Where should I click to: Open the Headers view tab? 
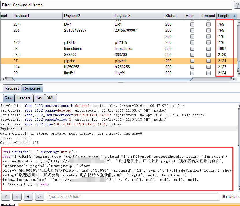[x=24, y=98]
